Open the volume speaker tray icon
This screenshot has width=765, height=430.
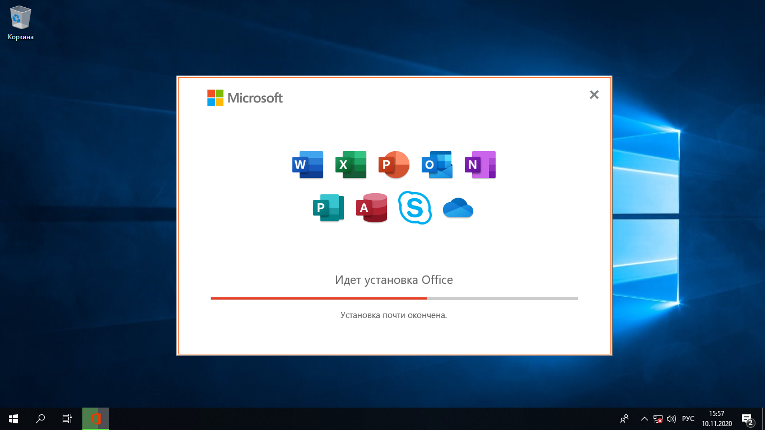click(x=671, y=418)
